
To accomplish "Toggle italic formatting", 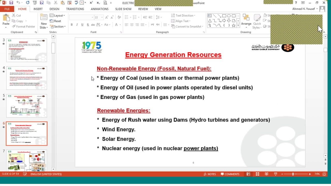I will point(77,25).
